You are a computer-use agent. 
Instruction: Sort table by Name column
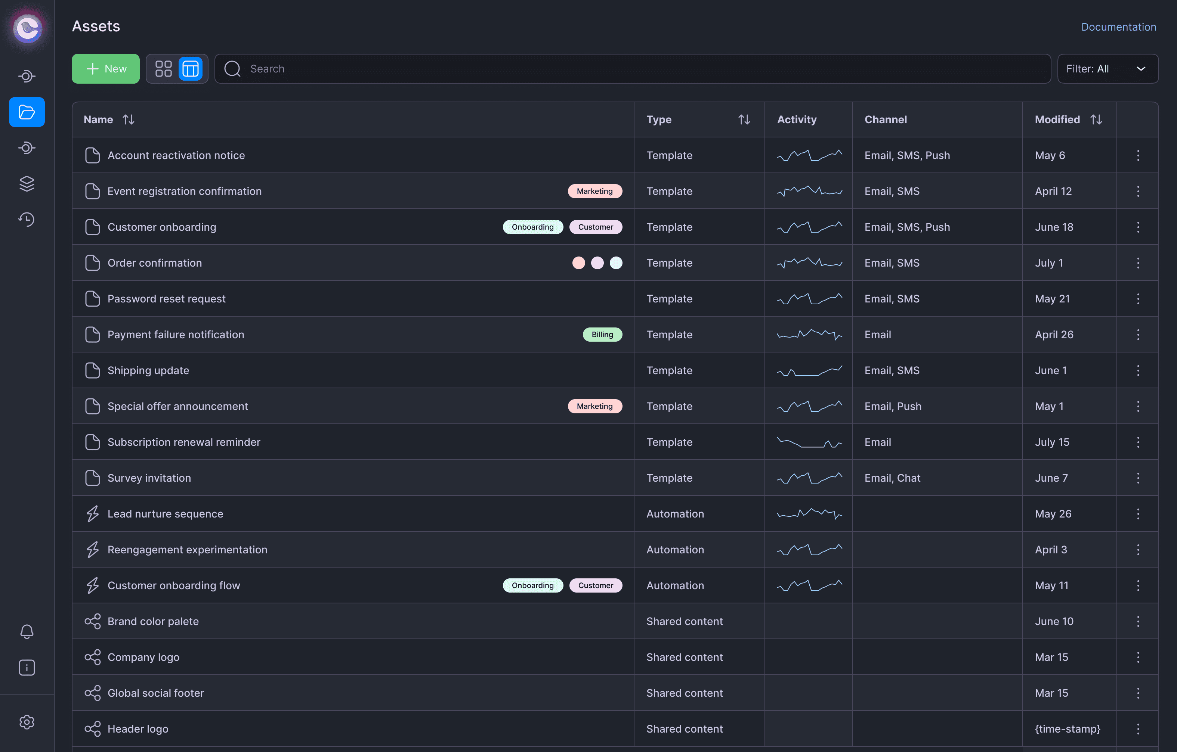point(129,119)
